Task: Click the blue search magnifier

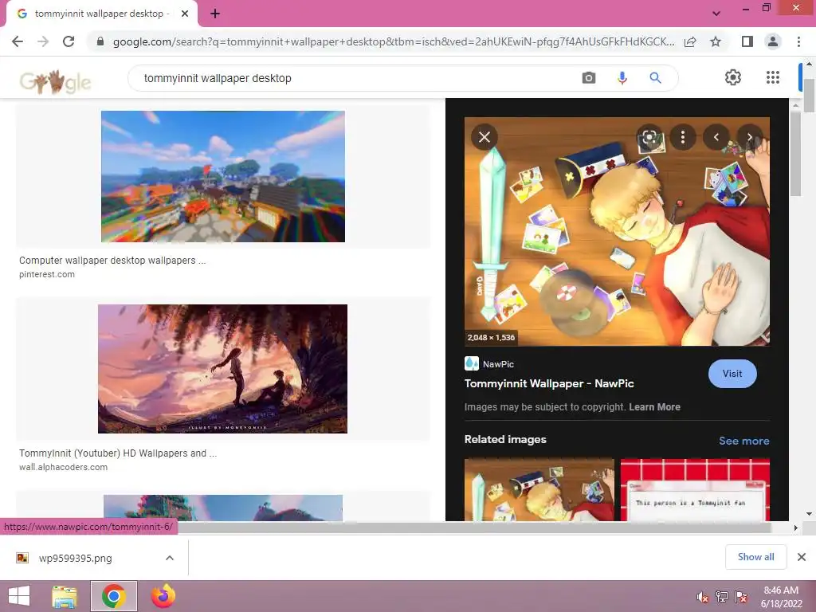Action: (x=655, y=78)
